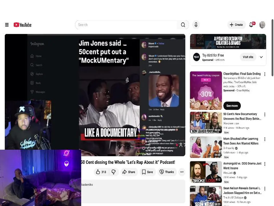Open the -30% CleanMyMac coupon thumbnail
Viewport: 274px width, 206px height.
pyautogui.click(x=206, y=91)
